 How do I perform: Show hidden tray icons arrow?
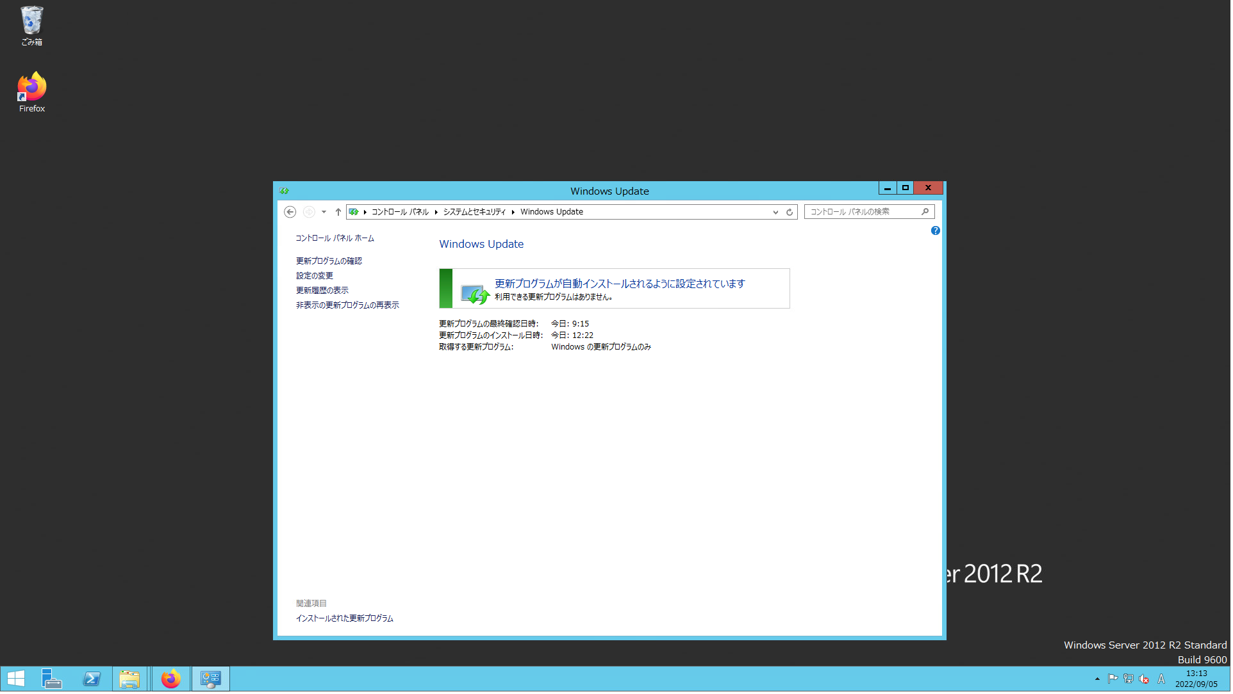pos(1099,681)
